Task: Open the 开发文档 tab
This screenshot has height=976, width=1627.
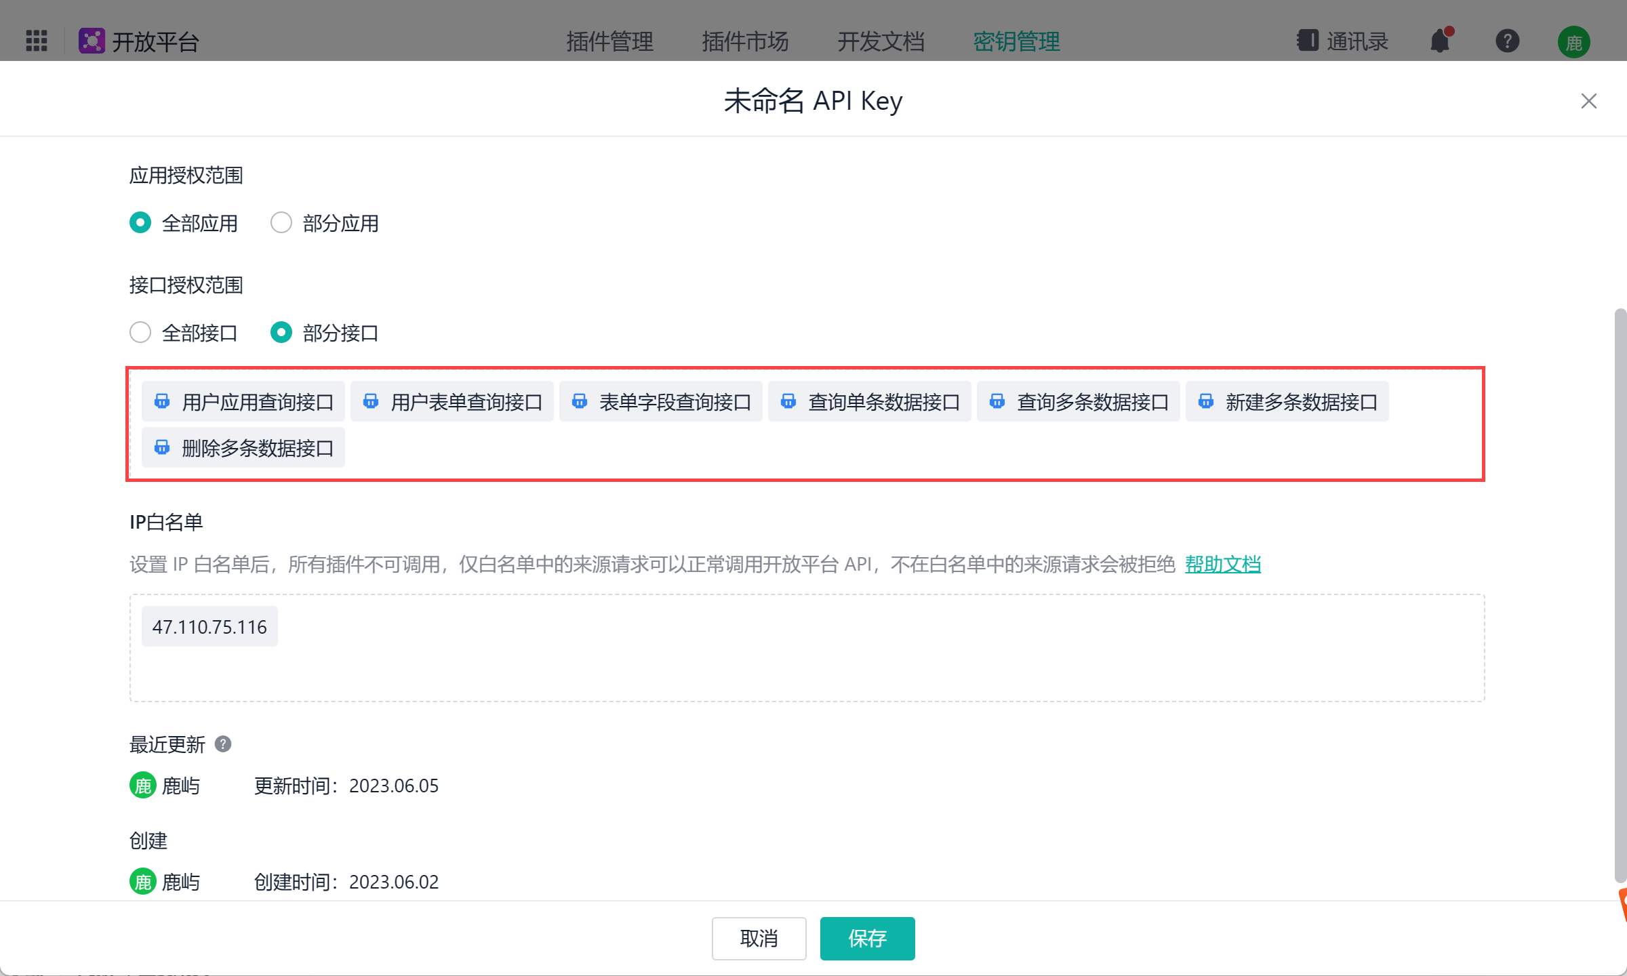Action: [x=881, y=41]
